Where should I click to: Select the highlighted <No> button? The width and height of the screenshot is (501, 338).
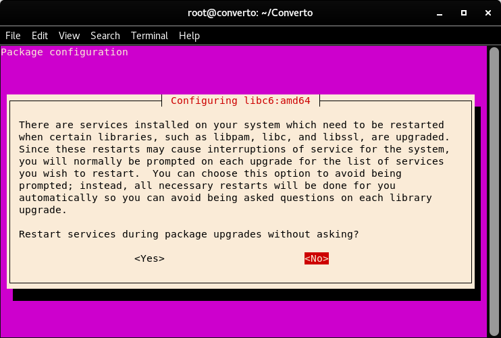click(316, 258)
